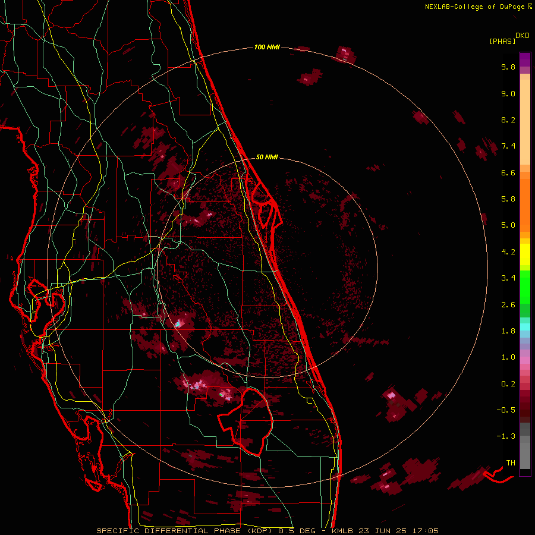Click the 8.2 value on color scale
535x535 pixels.
click(508, 119)
